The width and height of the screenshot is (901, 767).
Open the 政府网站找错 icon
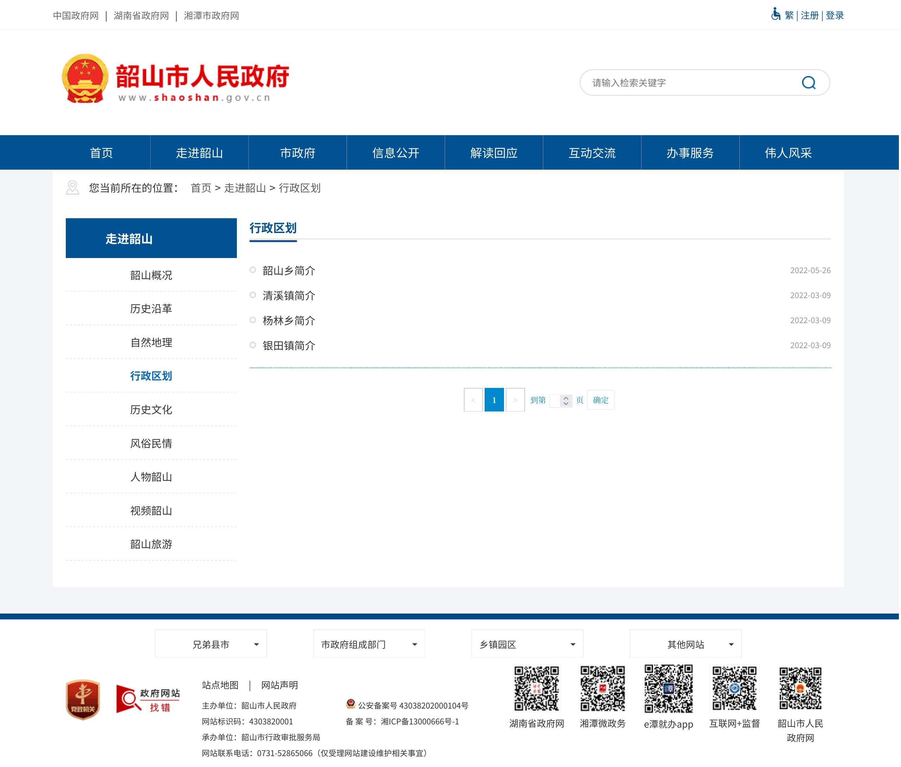pyautogui.click(x=148, y=699)
